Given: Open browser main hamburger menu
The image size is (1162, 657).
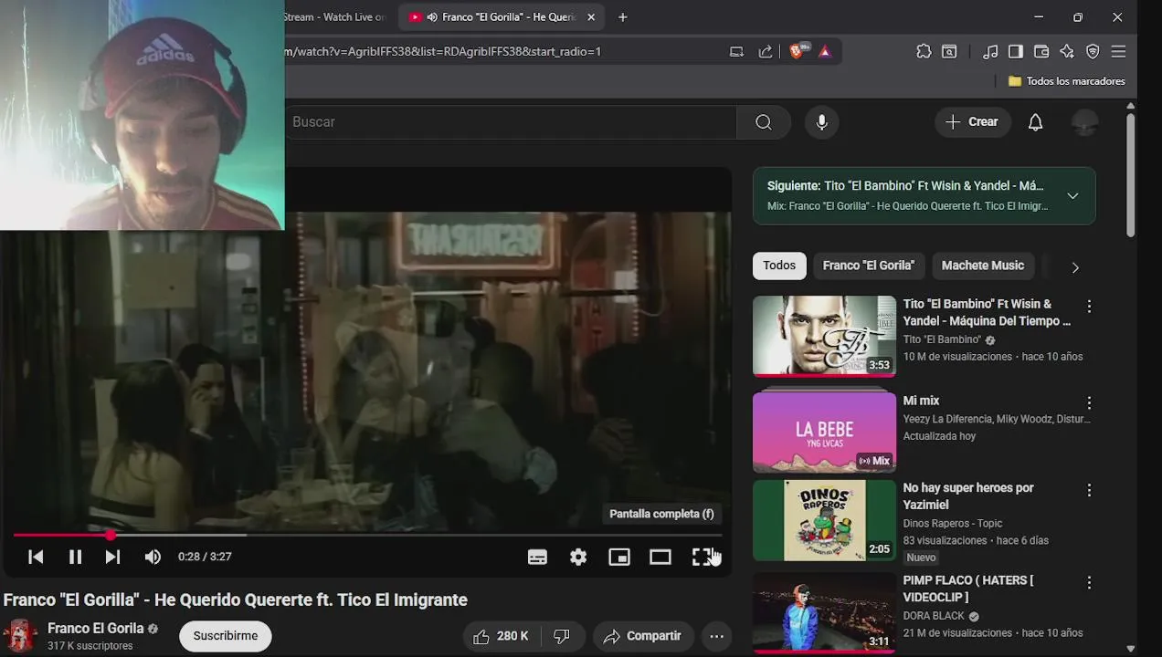Looking at the screenshot, I should point(1118,52).
